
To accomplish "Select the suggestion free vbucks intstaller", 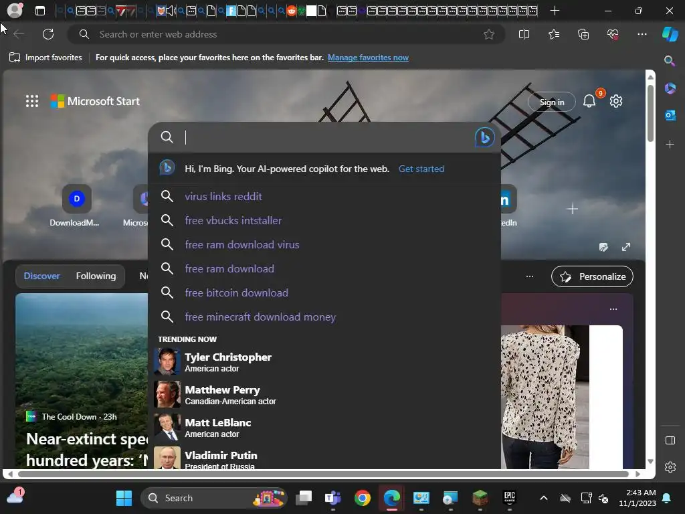I will 324,220.
